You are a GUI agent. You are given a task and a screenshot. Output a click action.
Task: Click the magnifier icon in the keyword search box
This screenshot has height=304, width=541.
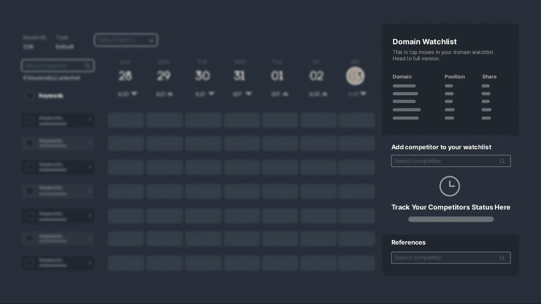[87, 66]
